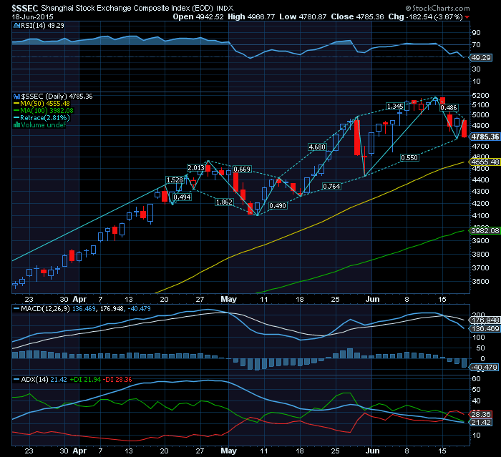
Task: Click the Retrace(2.81%) legend entry
Action: (42, 118)
